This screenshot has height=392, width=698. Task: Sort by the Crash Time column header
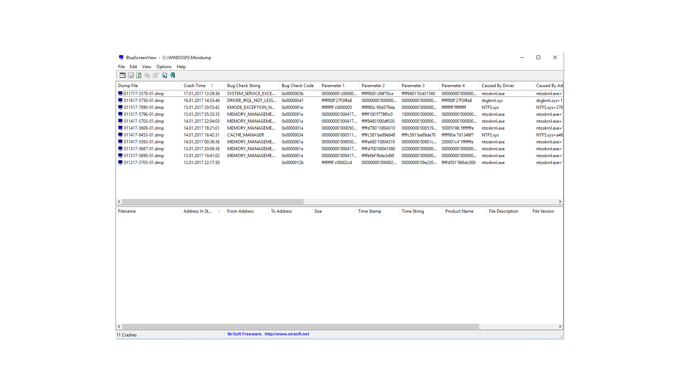tap(194, 86)
